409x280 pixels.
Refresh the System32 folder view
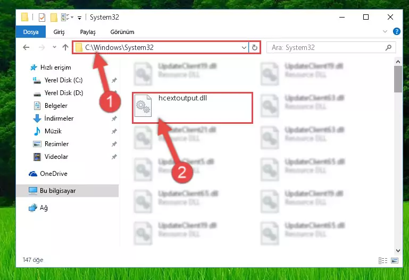coord(255,47)
